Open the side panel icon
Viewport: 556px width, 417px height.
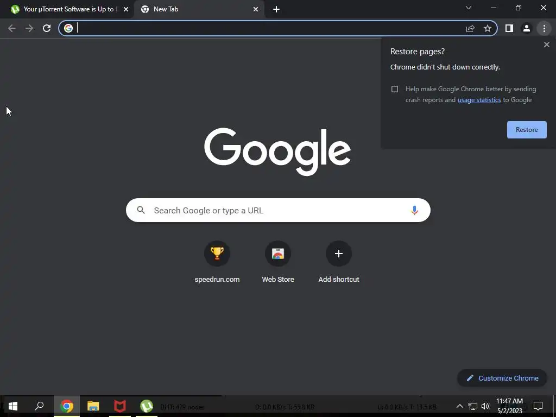point(509,28)
